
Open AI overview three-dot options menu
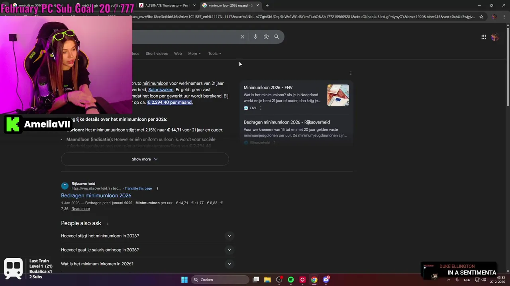pos(351,73)
